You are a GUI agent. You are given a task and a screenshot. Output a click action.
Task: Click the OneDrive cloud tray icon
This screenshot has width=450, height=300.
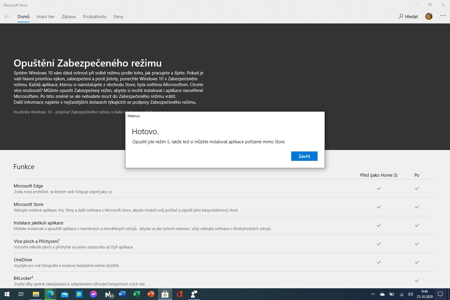tap(382, 294)
